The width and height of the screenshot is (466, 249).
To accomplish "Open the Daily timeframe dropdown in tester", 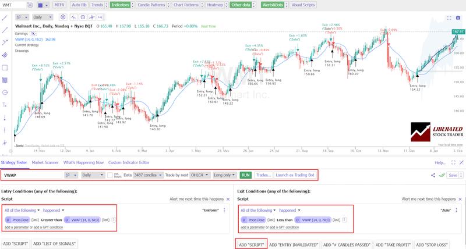I will 92,175.
